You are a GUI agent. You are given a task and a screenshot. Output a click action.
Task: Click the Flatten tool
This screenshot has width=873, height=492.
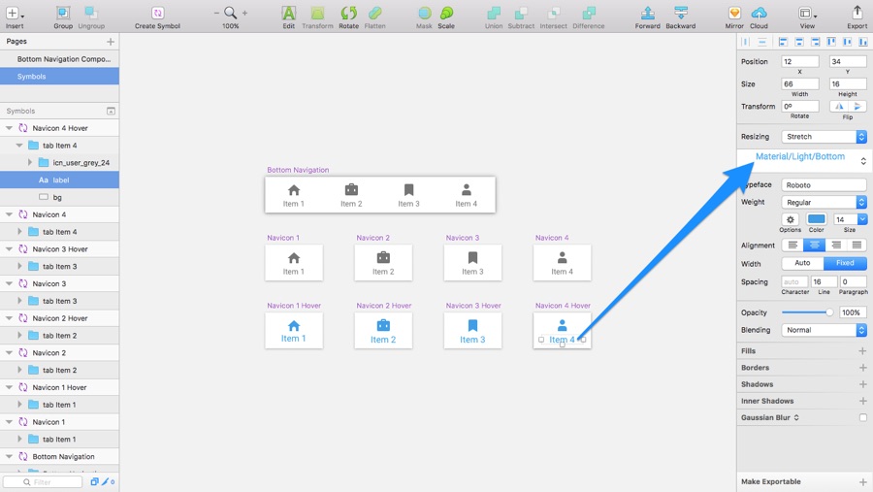pyautogui.click(x=374, y=16)
